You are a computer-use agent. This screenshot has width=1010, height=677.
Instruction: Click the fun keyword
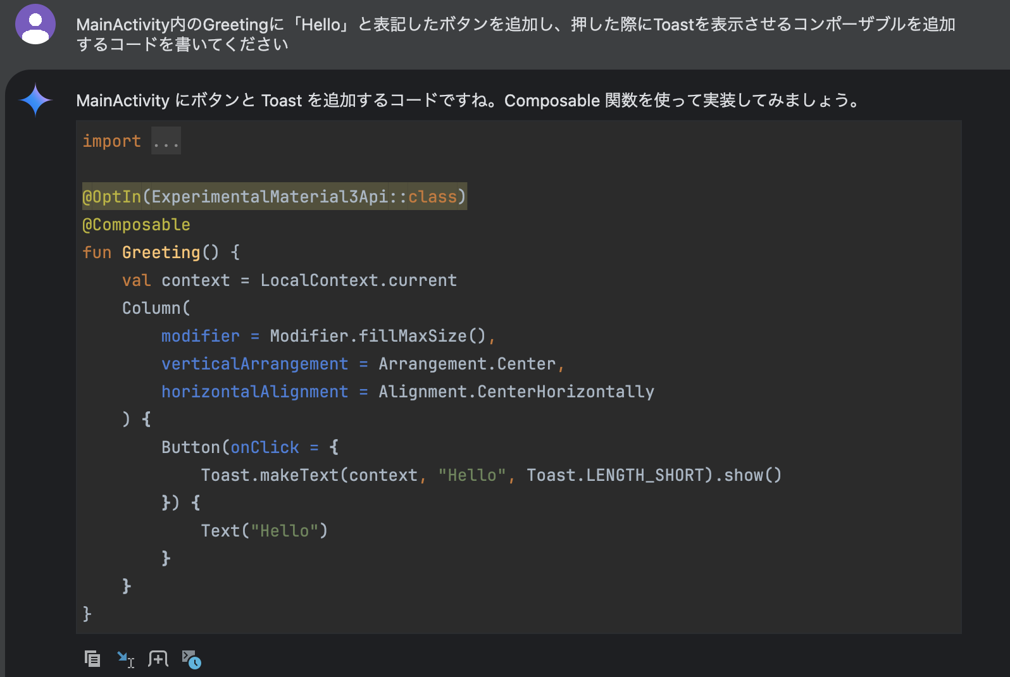coord(97,252)
